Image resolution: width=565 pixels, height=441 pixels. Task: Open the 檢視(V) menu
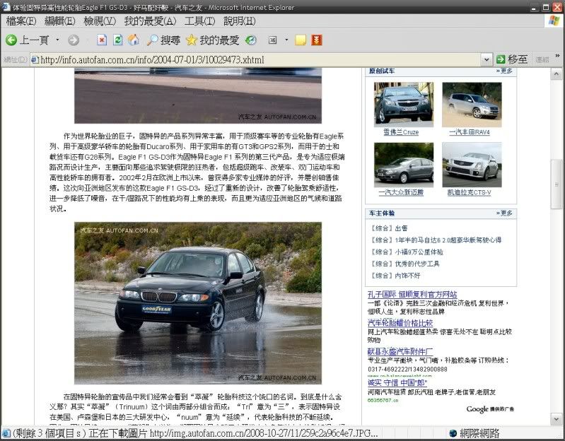(x=100, y=21)
